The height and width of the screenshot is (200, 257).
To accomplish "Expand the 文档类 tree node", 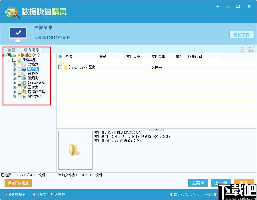I will point(15,65).
